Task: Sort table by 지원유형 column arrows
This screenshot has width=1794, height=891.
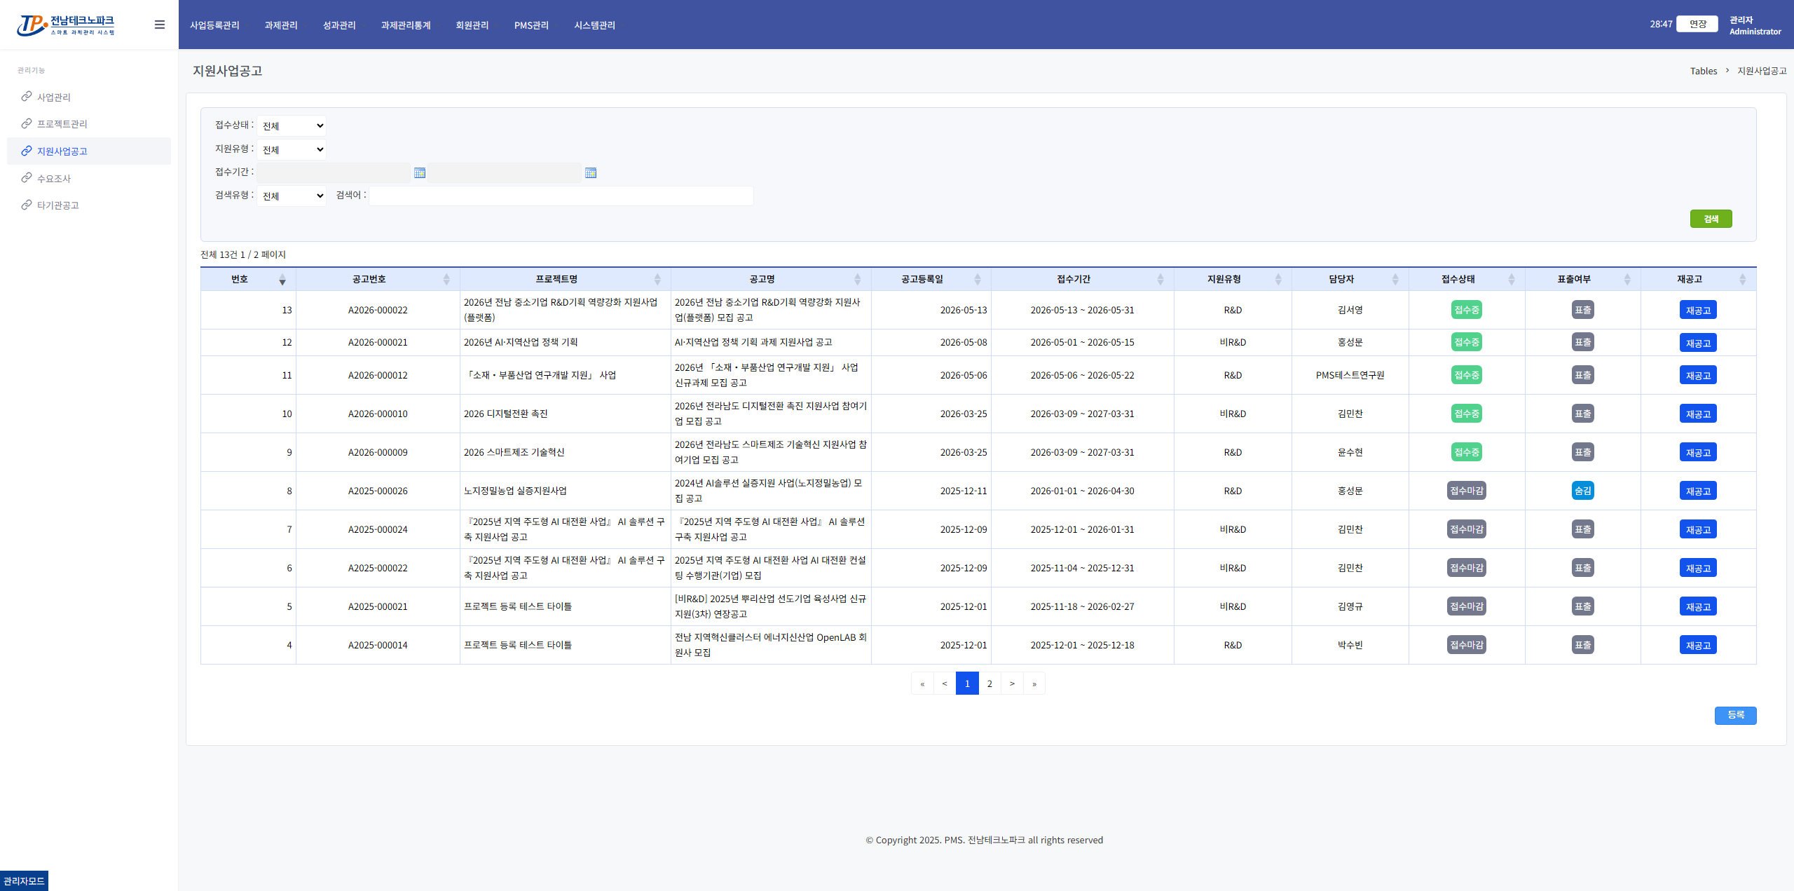Action: click(x=1278, y=280)
